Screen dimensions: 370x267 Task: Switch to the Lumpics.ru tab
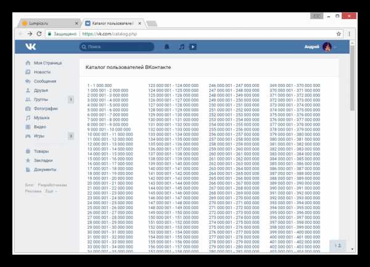49,23
